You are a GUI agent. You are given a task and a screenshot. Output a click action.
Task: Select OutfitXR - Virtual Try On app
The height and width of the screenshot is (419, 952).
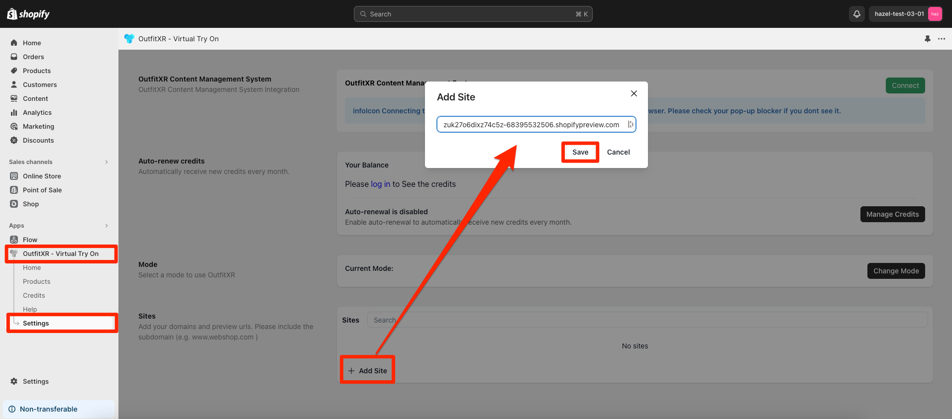pyautogui.click(x=61, y=253)
